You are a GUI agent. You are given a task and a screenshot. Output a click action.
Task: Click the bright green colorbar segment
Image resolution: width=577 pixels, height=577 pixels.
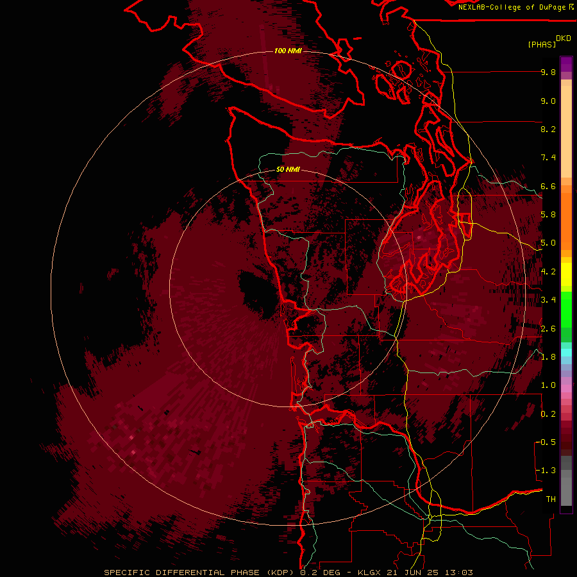pyautogui.click(x=566, y=311)
